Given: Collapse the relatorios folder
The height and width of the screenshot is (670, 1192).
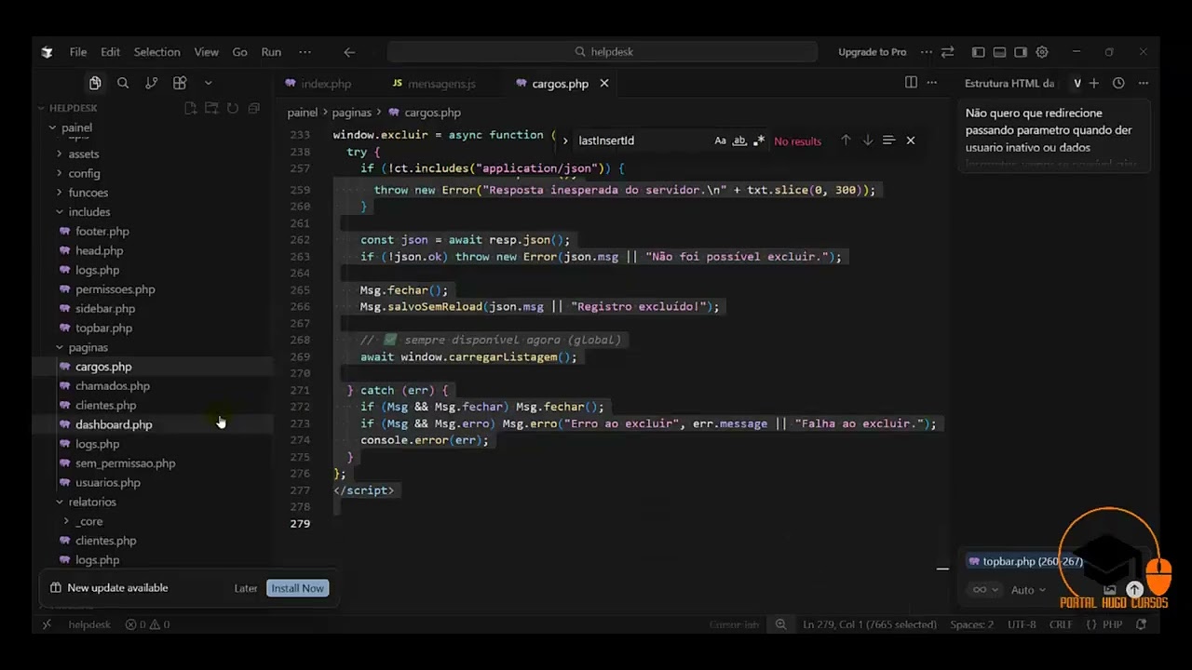Looking at the screenshot, I should coord(92,502).
